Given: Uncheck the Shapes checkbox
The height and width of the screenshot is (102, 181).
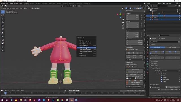Looking at the screenshot, I should coord(162,77).
